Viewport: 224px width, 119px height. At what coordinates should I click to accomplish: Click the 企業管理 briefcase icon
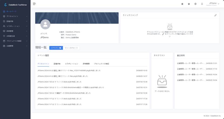coord(4,46)
